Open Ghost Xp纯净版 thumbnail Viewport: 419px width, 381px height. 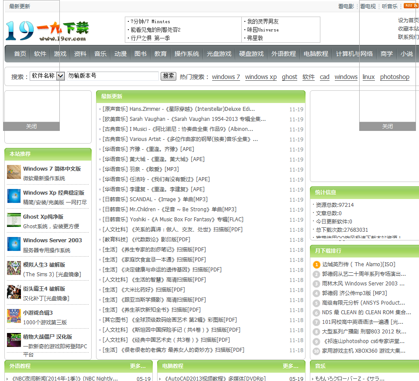tap(14, 220)
